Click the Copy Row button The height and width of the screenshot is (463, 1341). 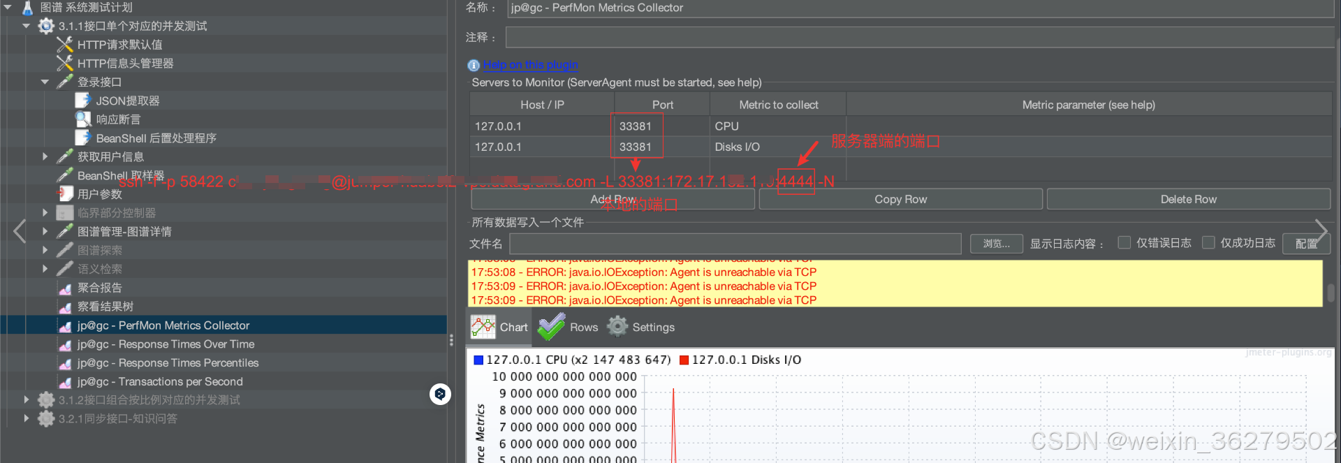point(900,199)
